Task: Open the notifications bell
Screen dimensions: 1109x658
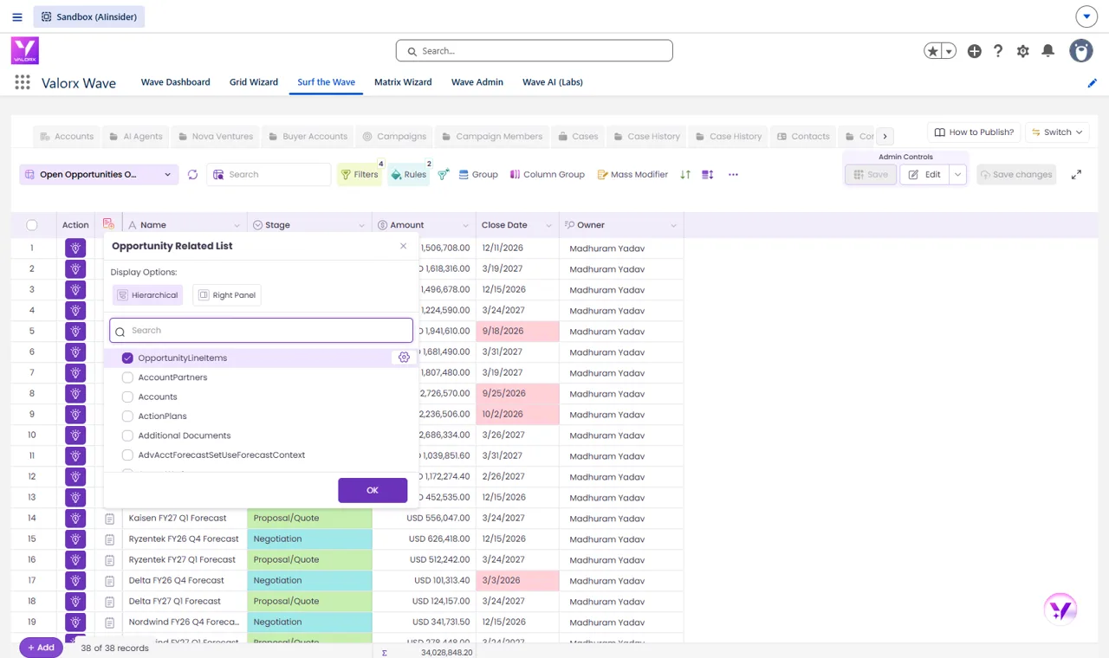Action: tap(1047, 51)
